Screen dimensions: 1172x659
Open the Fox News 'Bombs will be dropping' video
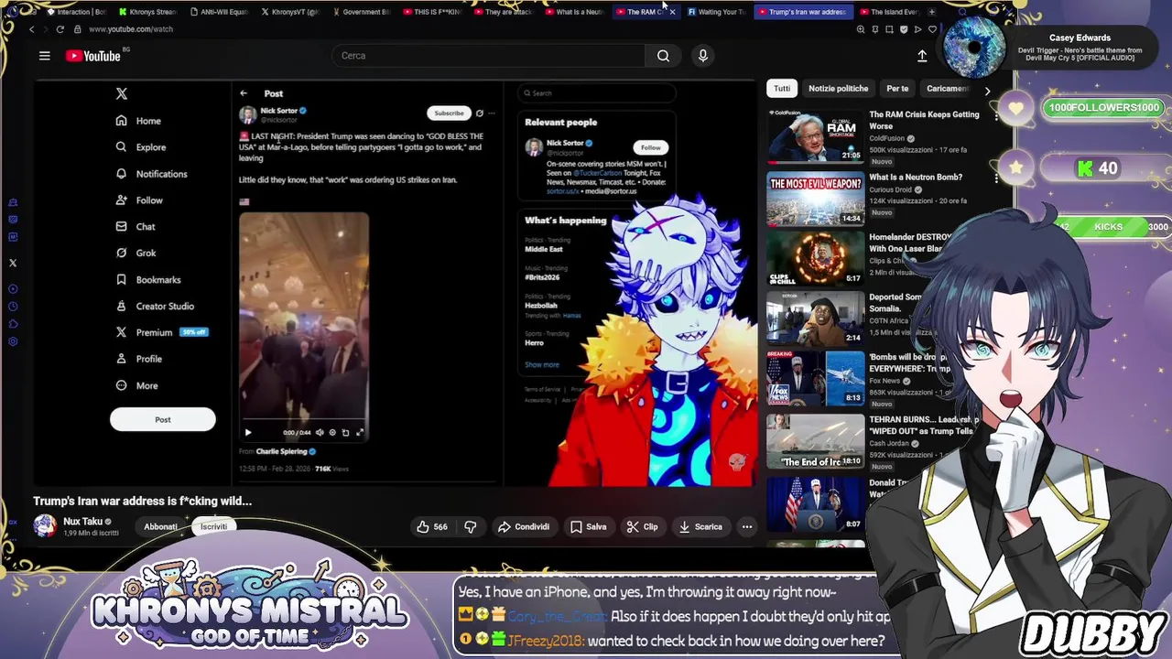click(x=815, y=378)
